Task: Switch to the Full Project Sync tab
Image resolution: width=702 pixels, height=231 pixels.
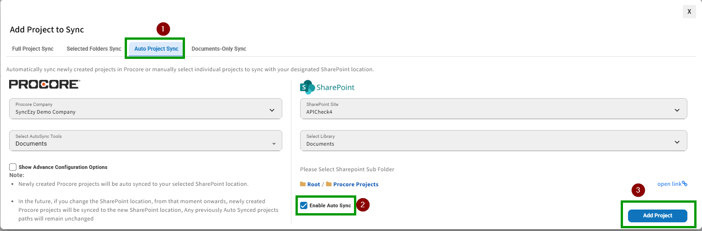Action: click(33, 49)
